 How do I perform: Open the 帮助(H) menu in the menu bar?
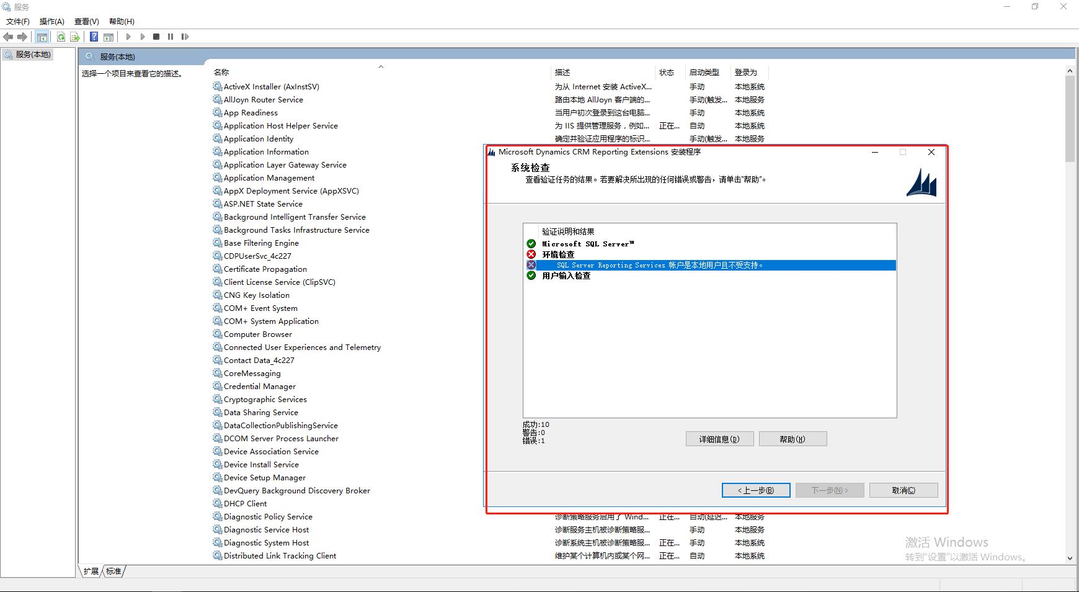pyautogui.click(x=122, y=21)
